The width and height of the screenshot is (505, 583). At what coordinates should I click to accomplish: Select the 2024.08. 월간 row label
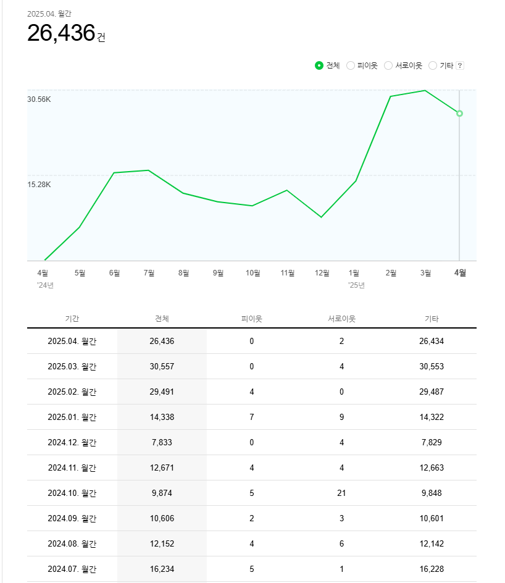[x=72, y=543]
